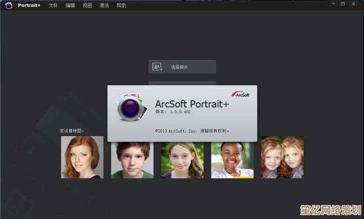364x219 pixels.
Task: Click the add-photo icon beside 选择照片
Action: [x=157, y=67]
